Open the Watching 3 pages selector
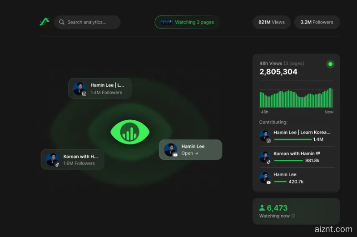 (187, 22)
